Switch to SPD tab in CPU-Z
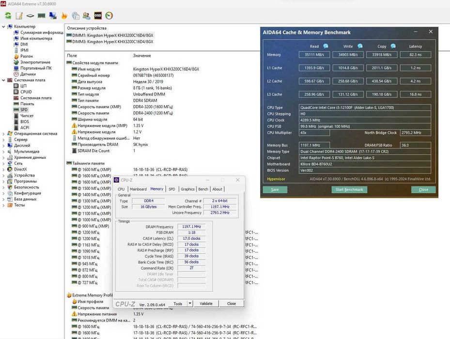Viewport: 450px width, 339px height. click(x=171, y=189)
